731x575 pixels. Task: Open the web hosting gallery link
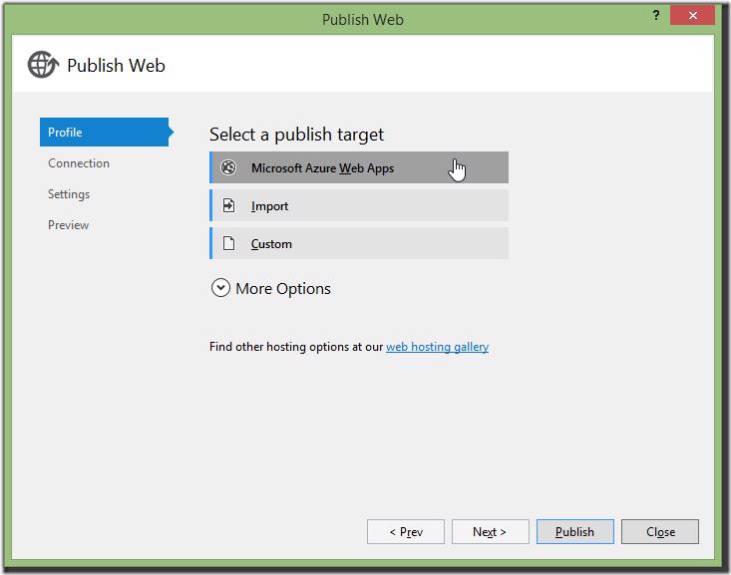tap(437, 347)
